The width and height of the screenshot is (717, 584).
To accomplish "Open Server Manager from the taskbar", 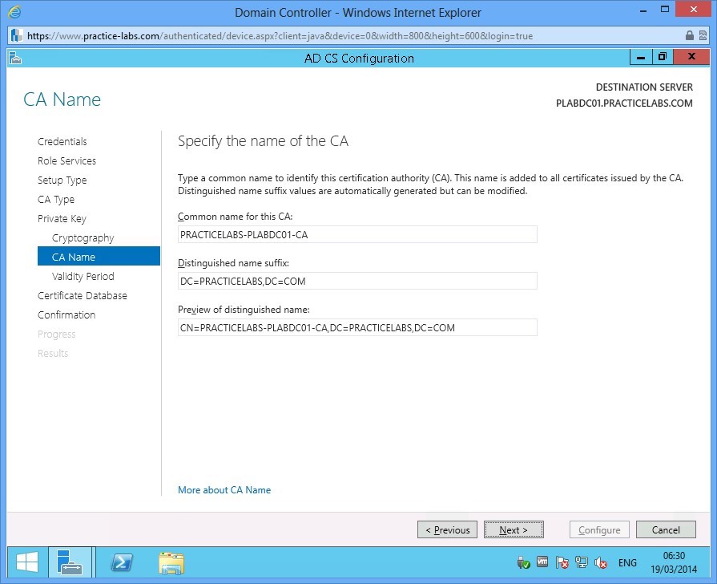I will [70, 562].
